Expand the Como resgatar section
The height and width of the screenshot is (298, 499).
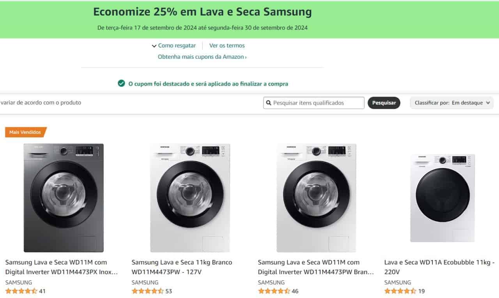pos(174,46)
